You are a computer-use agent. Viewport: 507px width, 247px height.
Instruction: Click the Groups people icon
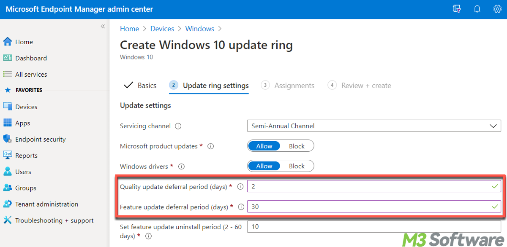7,188
